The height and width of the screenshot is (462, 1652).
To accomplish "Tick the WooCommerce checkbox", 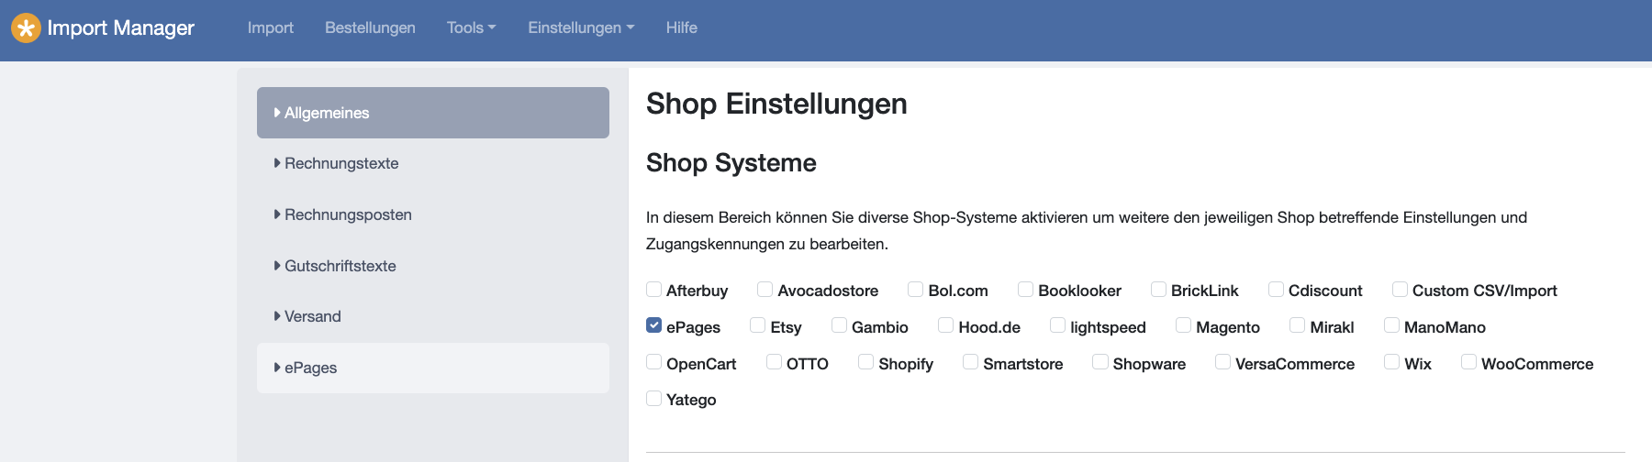I will [1468, 362].
